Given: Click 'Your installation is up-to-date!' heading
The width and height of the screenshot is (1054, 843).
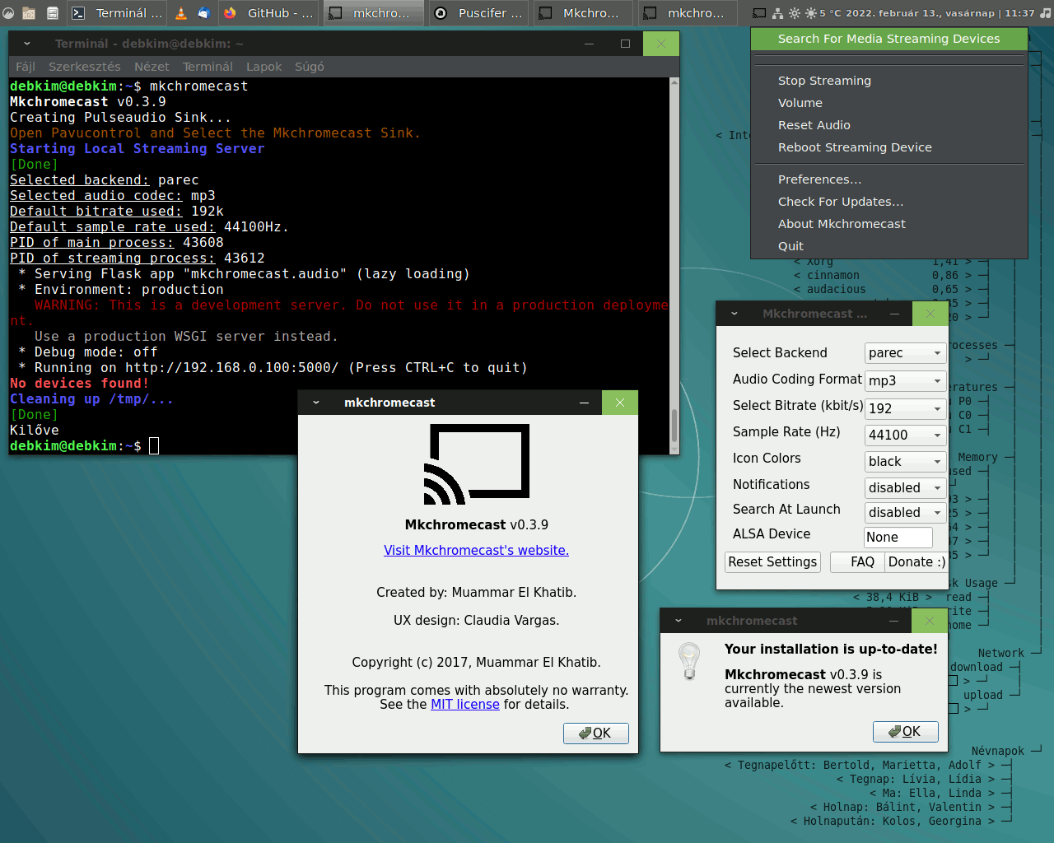Looking at the screenshot, I should coord(831,650).
